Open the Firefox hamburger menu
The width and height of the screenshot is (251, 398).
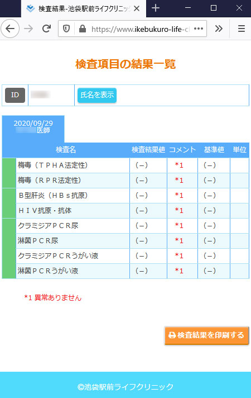(x=242, y=29)
